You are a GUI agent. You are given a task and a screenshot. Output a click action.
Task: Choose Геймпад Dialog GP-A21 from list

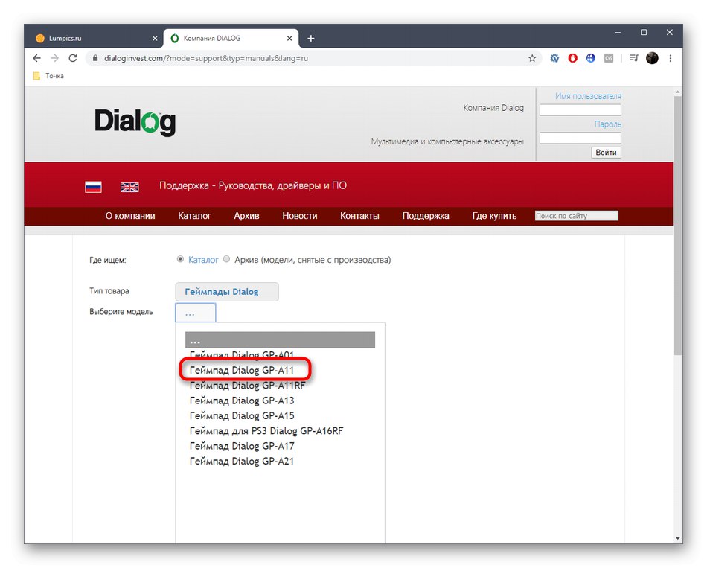pos(242,461)
